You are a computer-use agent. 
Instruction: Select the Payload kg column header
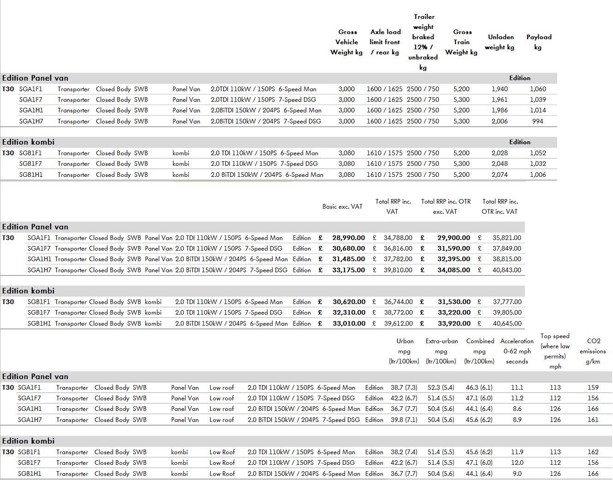click(x=538, y=42)
